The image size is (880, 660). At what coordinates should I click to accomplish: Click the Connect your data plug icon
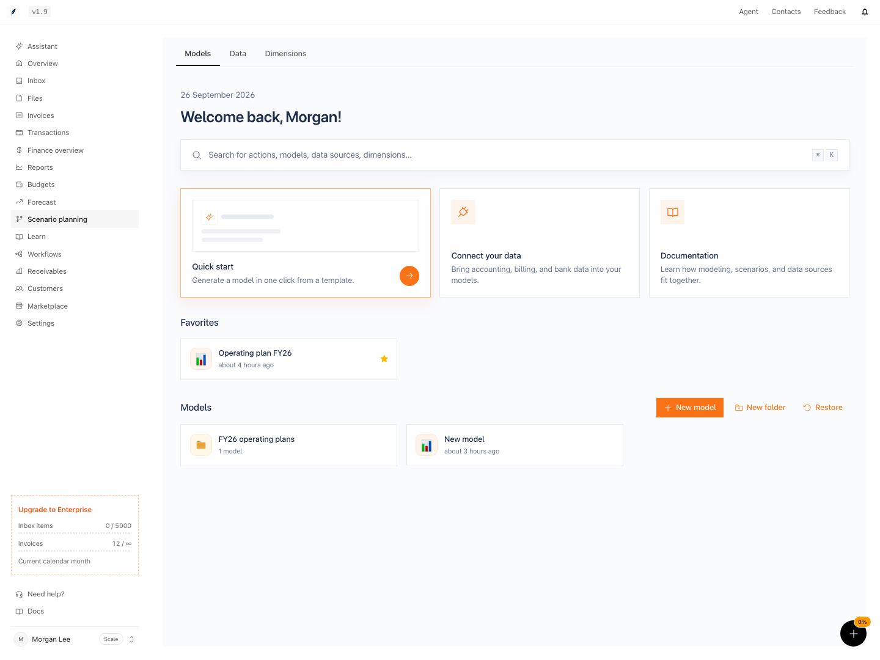pyautogui.click(x=463, y=212)
